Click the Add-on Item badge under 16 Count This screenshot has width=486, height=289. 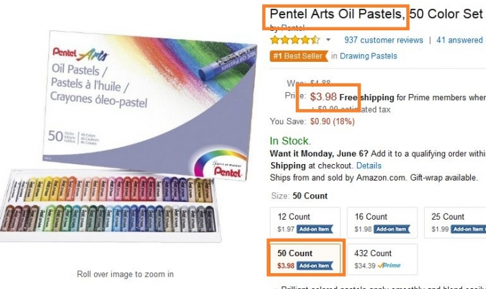click(391, 229)
